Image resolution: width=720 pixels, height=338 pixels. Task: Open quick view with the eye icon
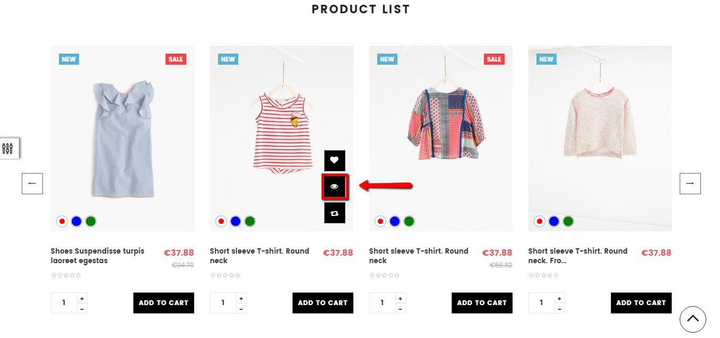(334, 187)
